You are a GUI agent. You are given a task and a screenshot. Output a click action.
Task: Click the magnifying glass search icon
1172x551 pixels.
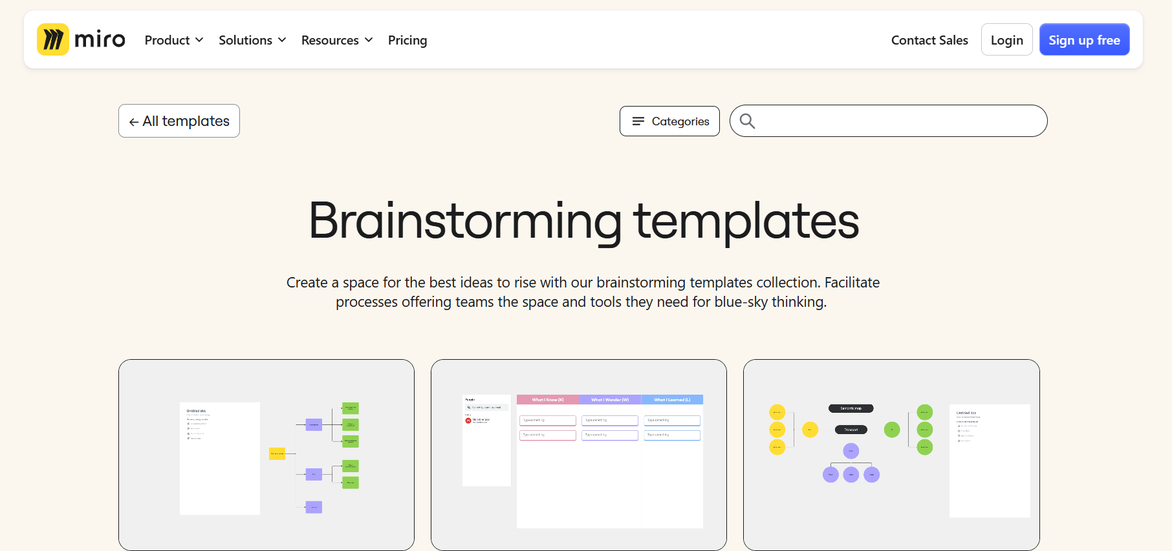pyautogui.click(x=747, y=121)
